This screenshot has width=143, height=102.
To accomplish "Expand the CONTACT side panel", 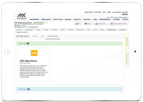I will [127, 59].
